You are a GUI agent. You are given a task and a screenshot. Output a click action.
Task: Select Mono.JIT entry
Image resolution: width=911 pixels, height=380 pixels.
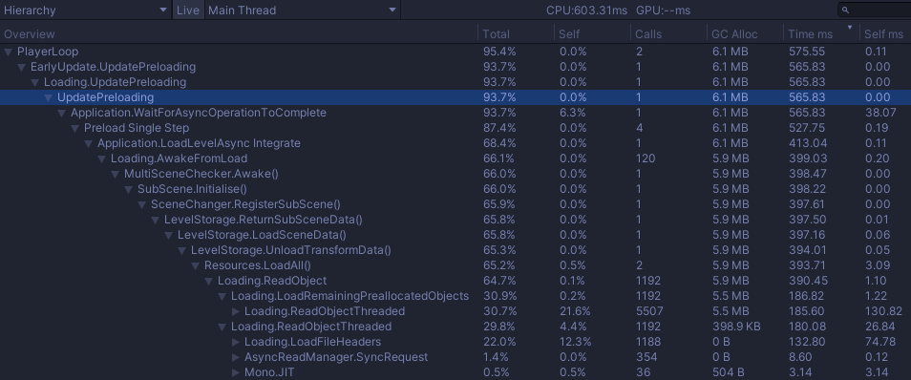click(269, 371)
